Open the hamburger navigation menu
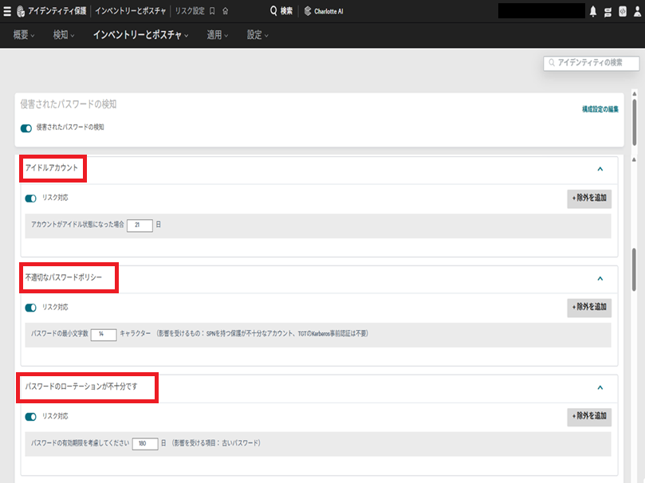 click(7, 11)
